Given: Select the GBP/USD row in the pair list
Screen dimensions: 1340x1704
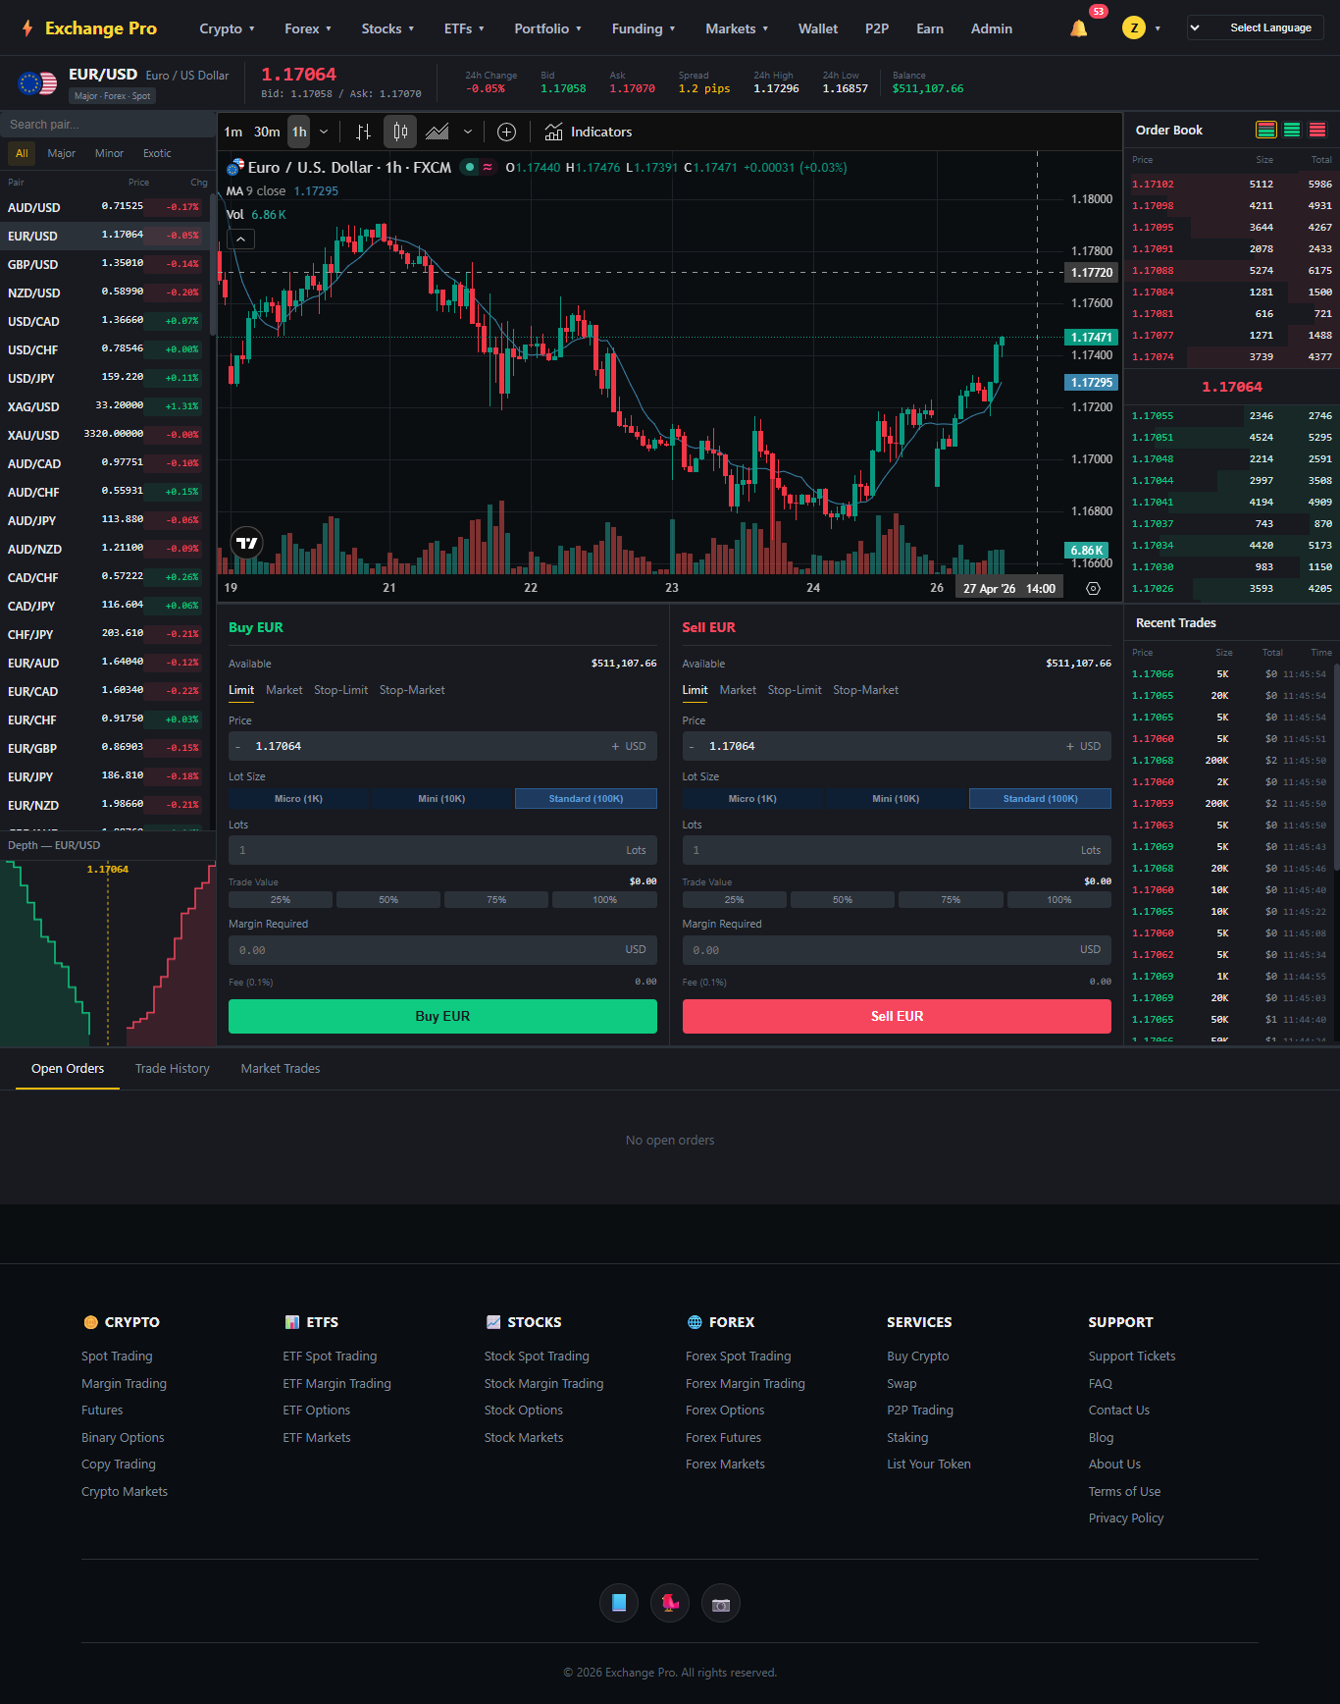Looking at the screenshot, I should tap(104, 264).
